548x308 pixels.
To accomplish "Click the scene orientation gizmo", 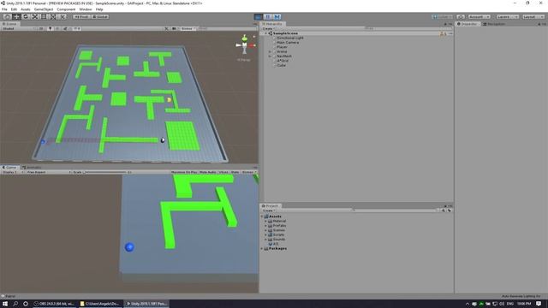I will coord(245,44).
